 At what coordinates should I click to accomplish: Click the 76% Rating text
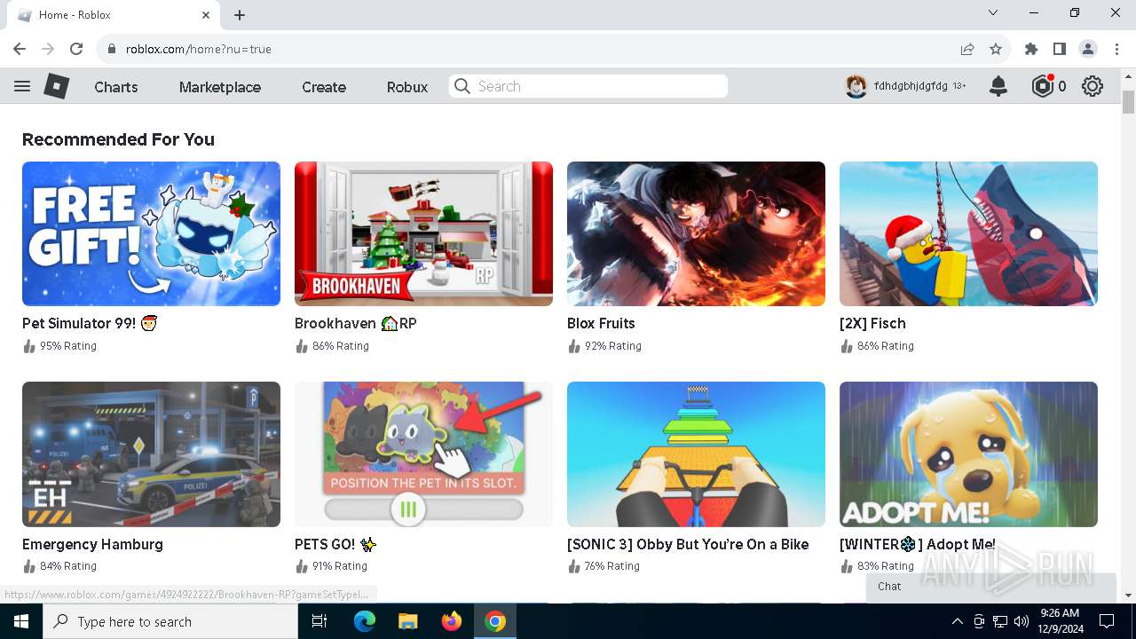coord(613,566)
